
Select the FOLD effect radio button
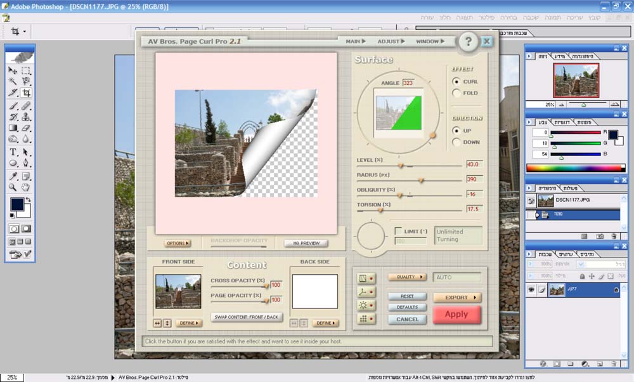coord(456,93)
